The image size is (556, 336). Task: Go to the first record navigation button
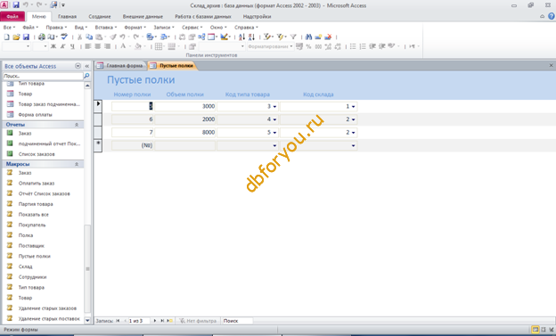(118, 321)
